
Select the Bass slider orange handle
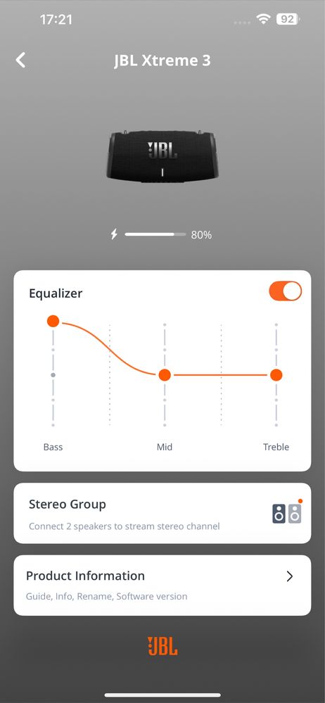(53, 321)
